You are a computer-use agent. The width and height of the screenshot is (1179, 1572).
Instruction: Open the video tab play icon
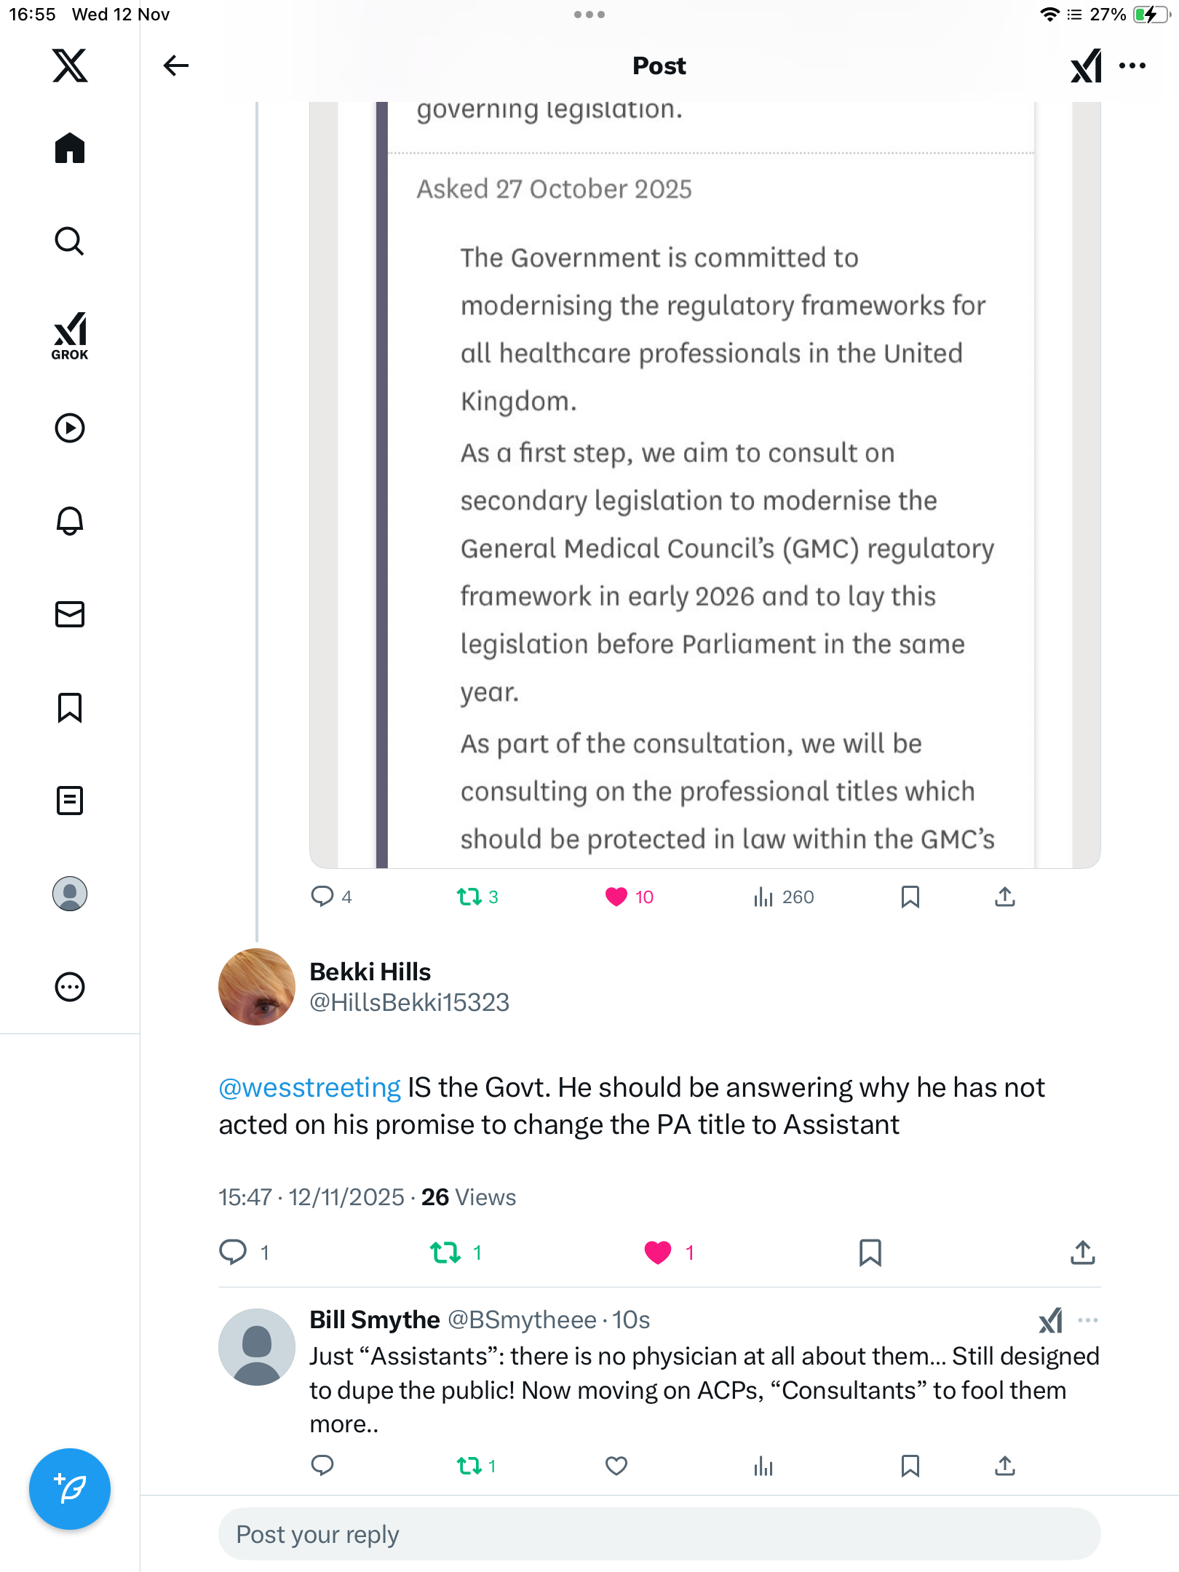70,428
